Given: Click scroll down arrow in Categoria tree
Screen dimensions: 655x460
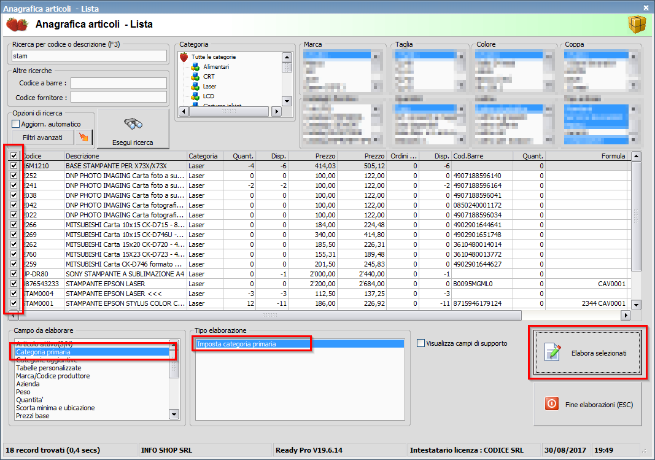Looking at the screenshot, I should [x=287, y=101].
